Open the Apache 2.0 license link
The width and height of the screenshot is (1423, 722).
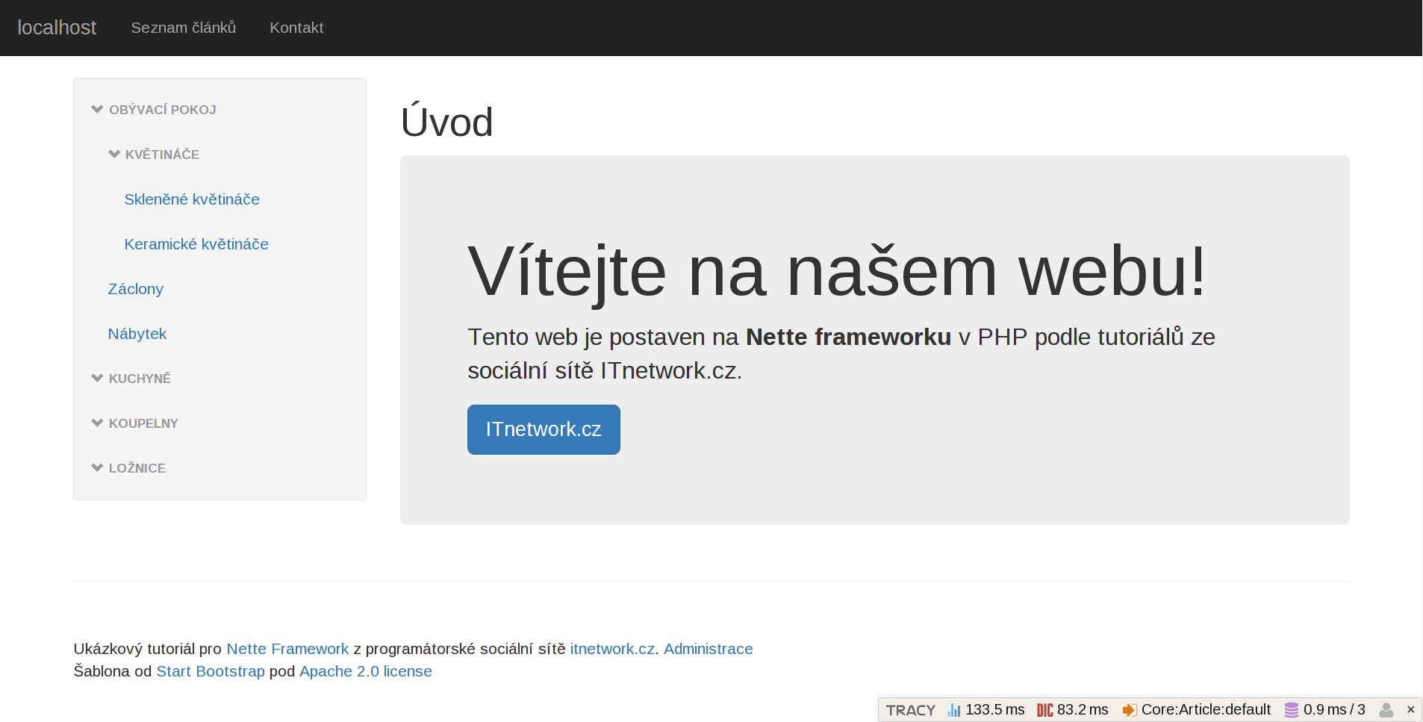coord(366,671)
